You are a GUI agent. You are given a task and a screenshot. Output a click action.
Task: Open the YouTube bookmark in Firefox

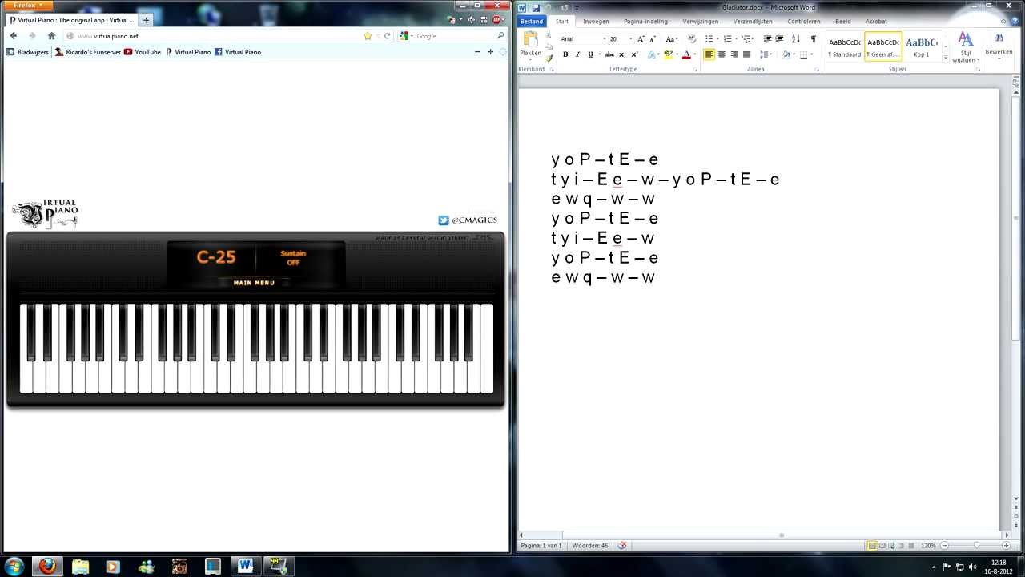point(143,52)
